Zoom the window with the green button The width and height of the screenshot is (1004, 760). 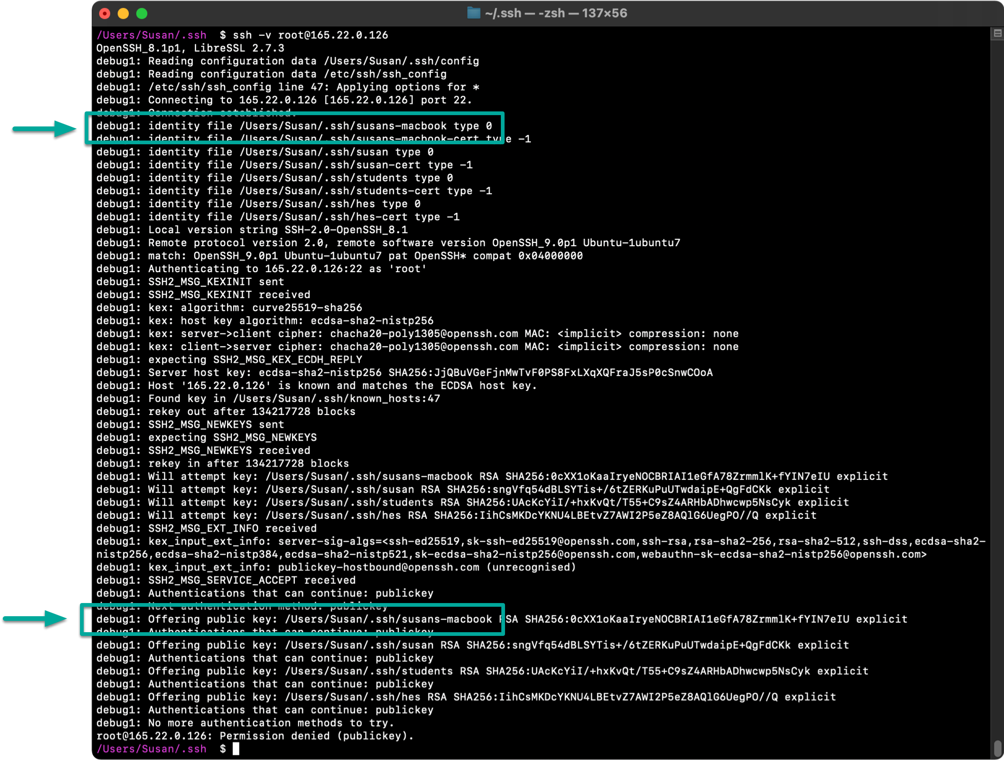click(x=142, y=13)
